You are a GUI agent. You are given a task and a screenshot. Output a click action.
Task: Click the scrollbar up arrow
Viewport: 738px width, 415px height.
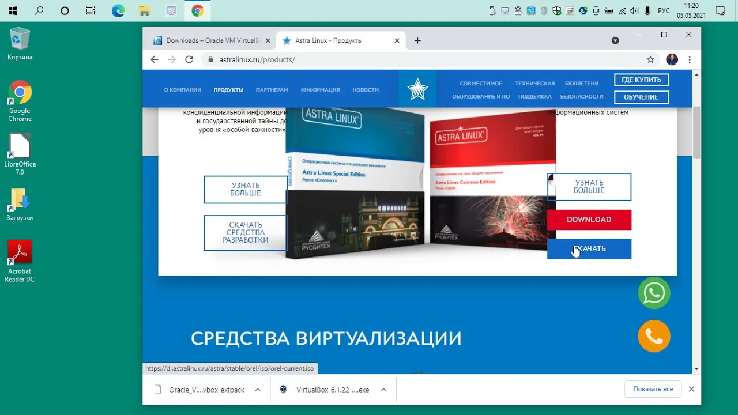coord(696,75)
